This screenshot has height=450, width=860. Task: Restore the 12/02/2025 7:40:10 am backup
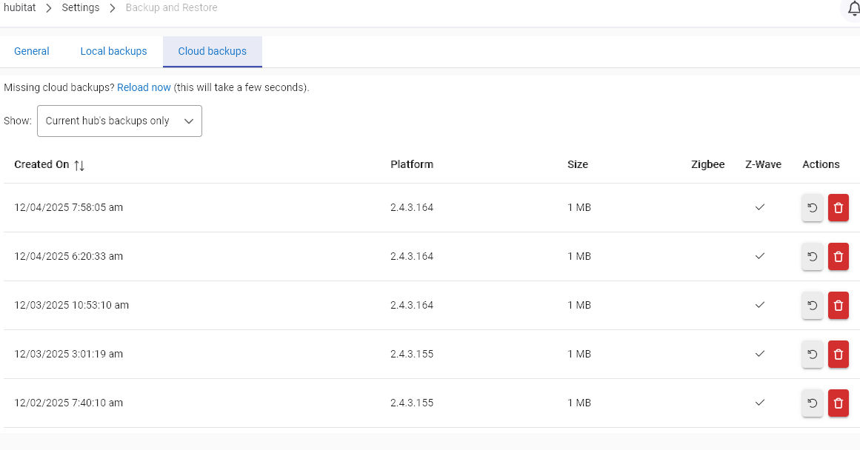812,403
